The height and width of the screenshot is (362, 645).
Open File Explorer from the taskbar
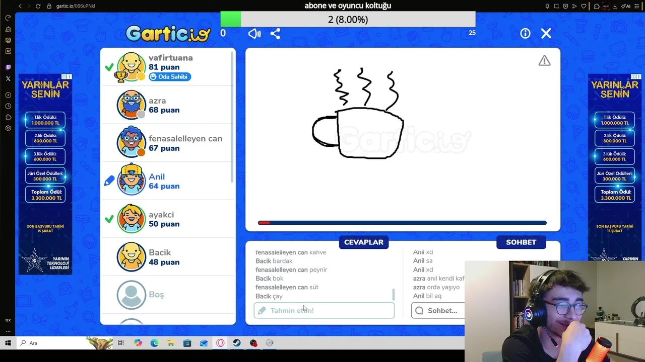(171, 343)
